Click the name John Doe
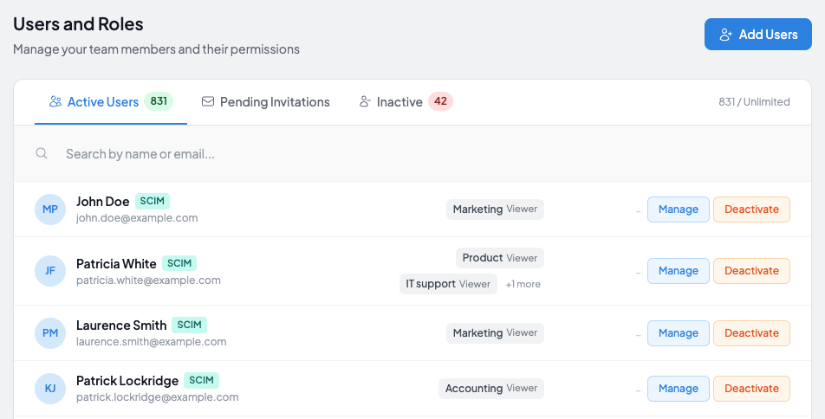 click(x=102, y=202)
